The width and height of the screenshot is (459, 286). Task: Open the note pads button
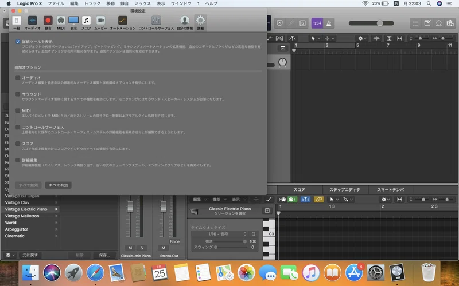[427, 23]
